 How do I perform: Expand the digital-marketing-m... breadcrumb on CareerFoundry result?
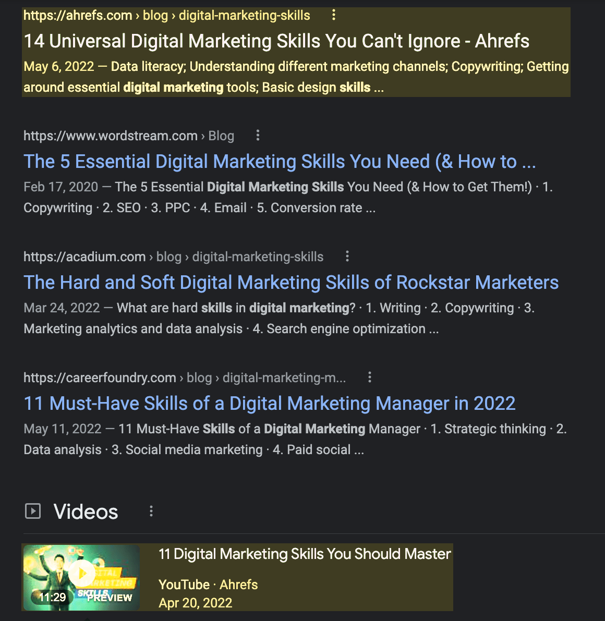[x=284, y=377]
